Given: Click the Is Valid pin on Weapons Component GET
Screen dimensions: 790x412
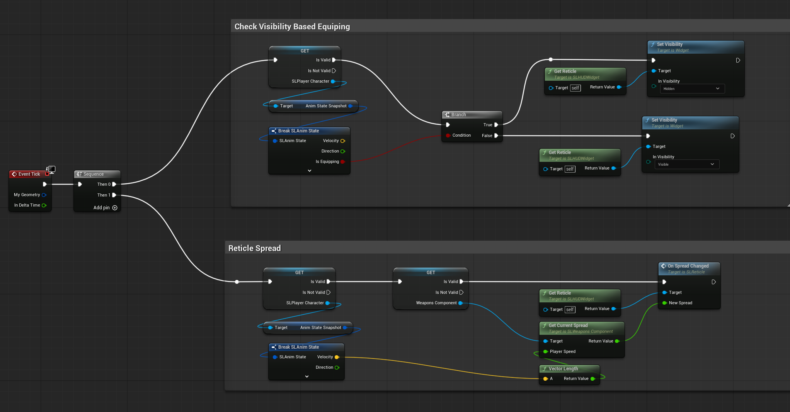Looking at the screenshot, I should (x=461, y=281).
